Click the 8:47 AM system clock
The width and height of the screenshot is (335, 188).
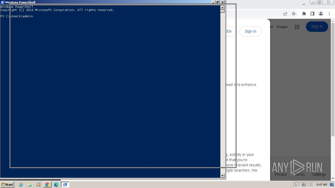coord(322,185)
